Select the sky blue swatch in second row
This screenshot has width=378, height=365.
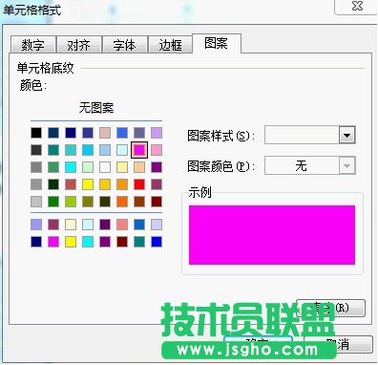[x=88, y=150]
